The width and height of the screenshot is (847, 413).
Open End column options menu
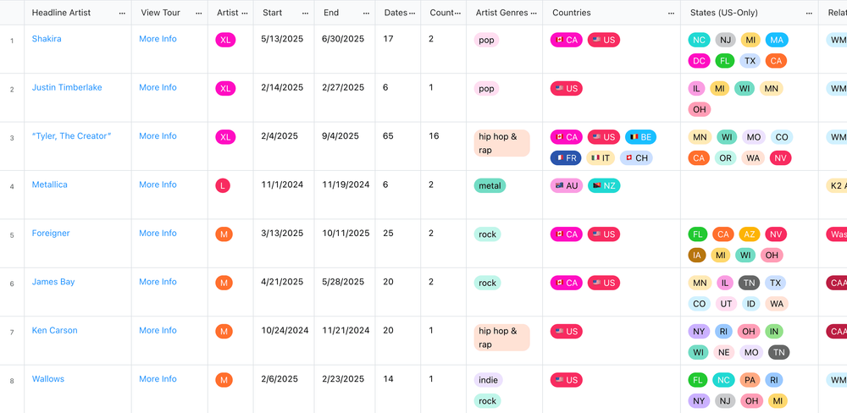click(x=366, y=13)
